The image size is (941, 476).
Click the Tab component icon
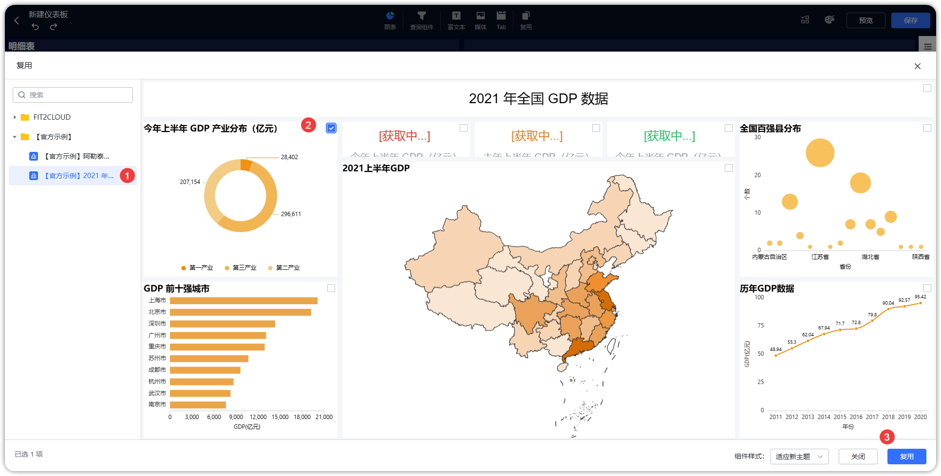501,20
